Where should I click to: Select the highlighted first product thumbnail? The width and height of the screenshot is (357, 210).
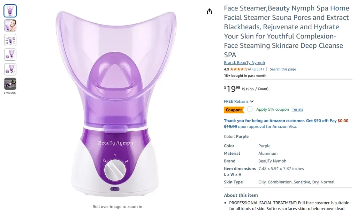coord(10,10)
